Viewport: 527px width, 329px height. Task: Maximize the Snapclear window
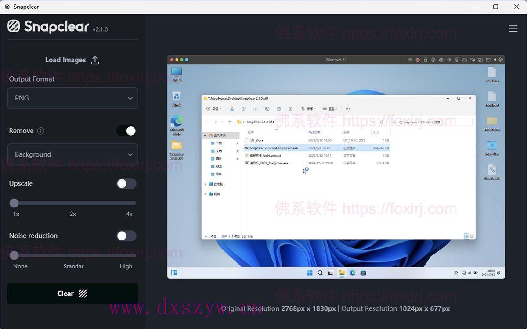(495, 7)
